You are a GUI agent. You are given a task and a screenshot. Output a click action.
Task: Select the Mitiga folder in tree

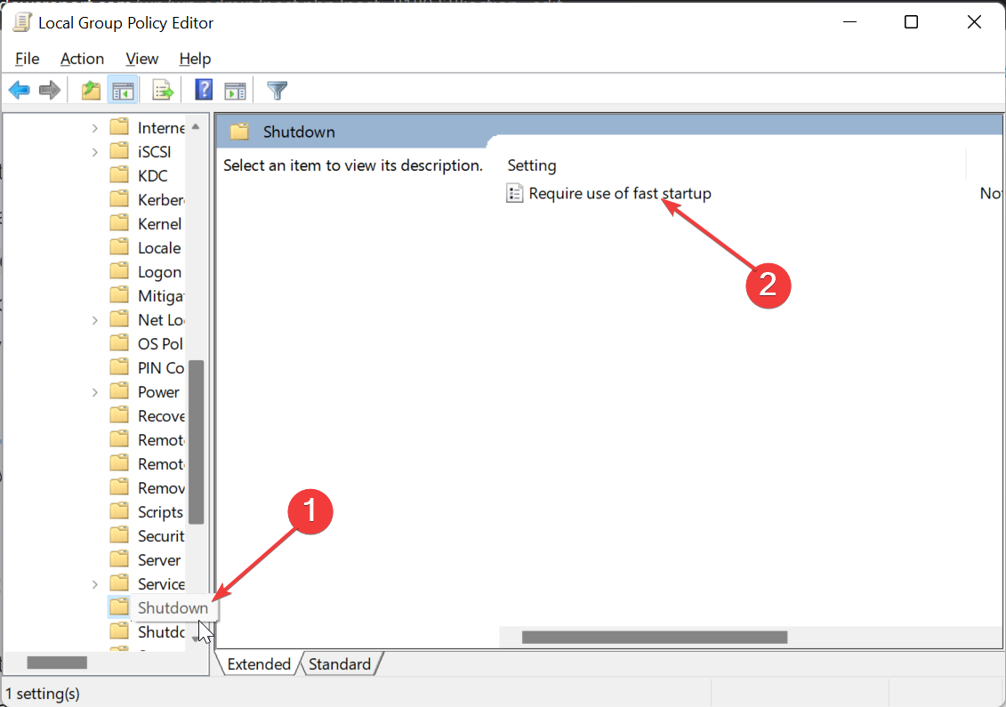coord(161,296)
